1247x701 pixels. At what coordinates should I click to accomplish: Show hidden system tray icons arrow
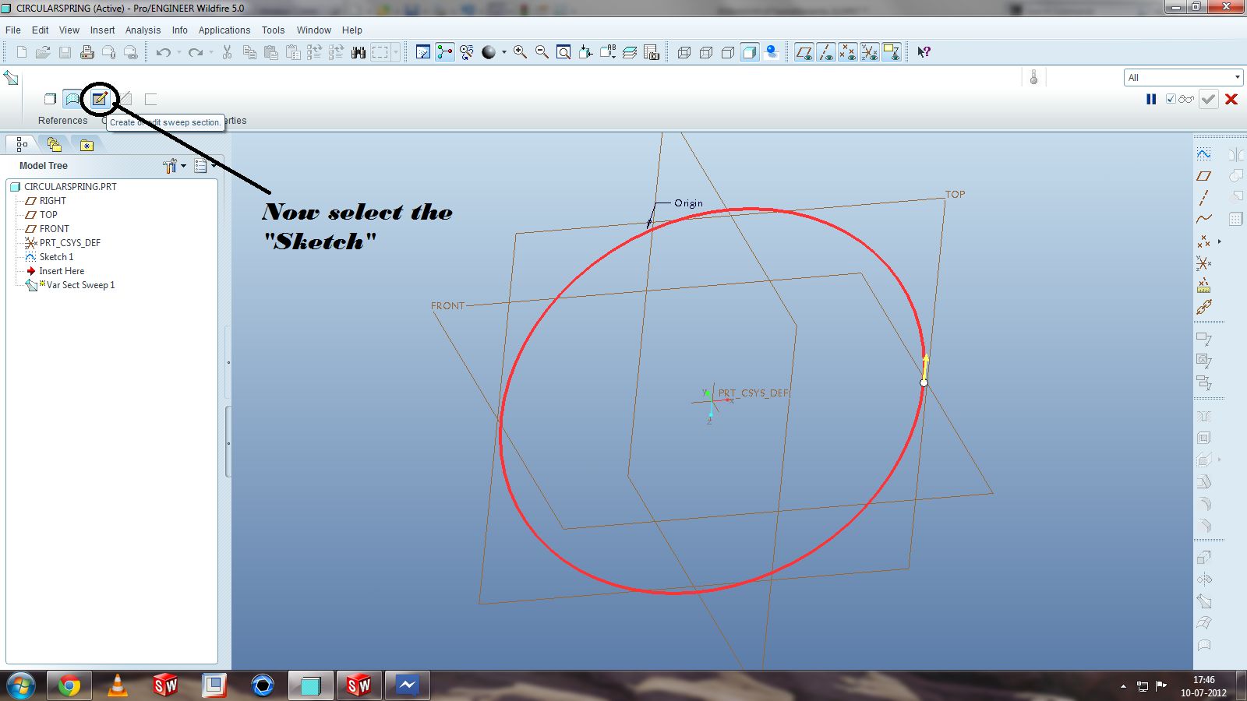pos(1123,686)
